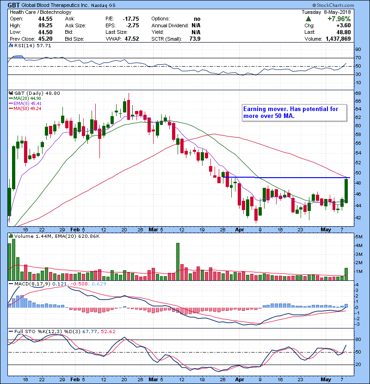Click the VWAP value 47.52
370x384 pixels.
pos(132,39)
